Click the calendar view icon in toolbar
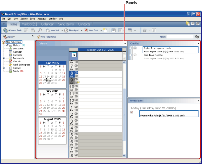 point(130,30)
